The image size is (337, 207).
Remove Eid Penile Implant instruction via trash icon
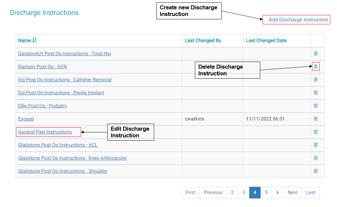[315, 93]
